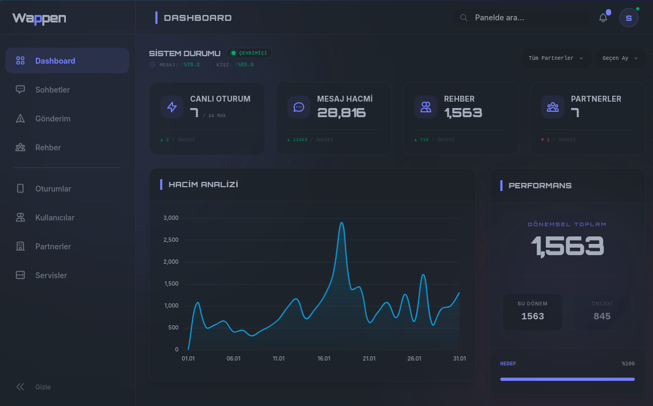Open Servisler from the sidebar
Image resolution: width=653 pixels, height=406 pixels.
51,275
